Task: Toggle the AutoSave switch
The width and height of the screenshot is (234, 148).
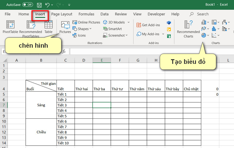Action: point(28,5)
